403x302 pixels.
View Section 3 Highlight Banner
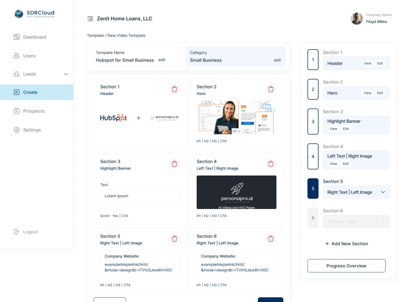pos(333,129)
